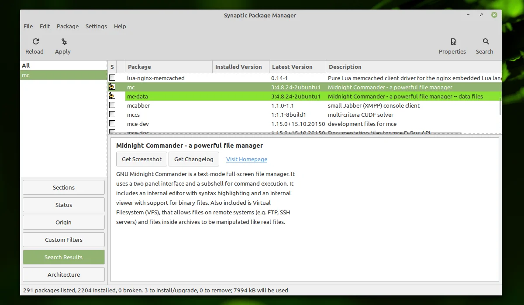Select the mce-dev package name
The height and width of the screenshot is (305, 524).
tap(138, 124)
